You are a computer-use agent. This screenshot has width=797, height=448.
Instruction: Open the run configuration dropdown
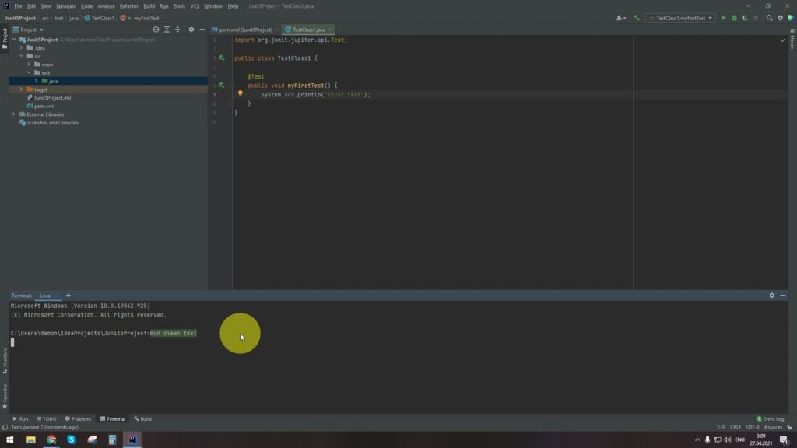680,18
